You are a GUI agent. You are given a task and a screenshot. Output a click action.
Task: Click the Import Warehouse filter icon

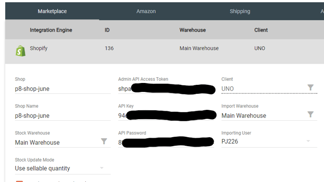[x=310, y=115]
